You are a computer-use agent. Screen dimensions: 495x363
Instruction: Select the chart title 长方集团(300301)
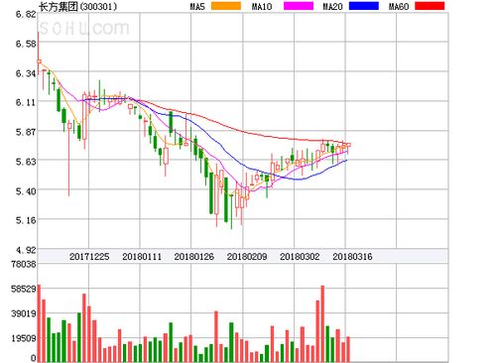[78, 6]
